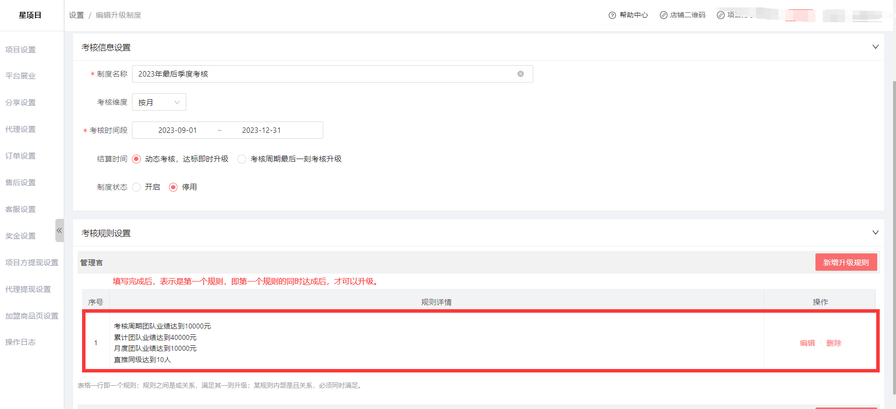The height and width of the screenshot is (409, 896).
Task: Open the store QR code link icon
Action: [x=664, y=15]
